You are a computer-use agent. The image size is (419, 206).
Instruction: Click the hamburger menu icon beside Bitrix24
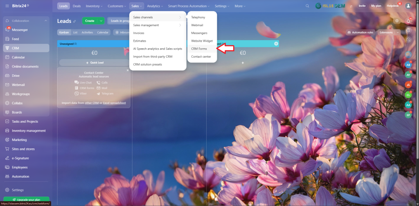(7, 6)
